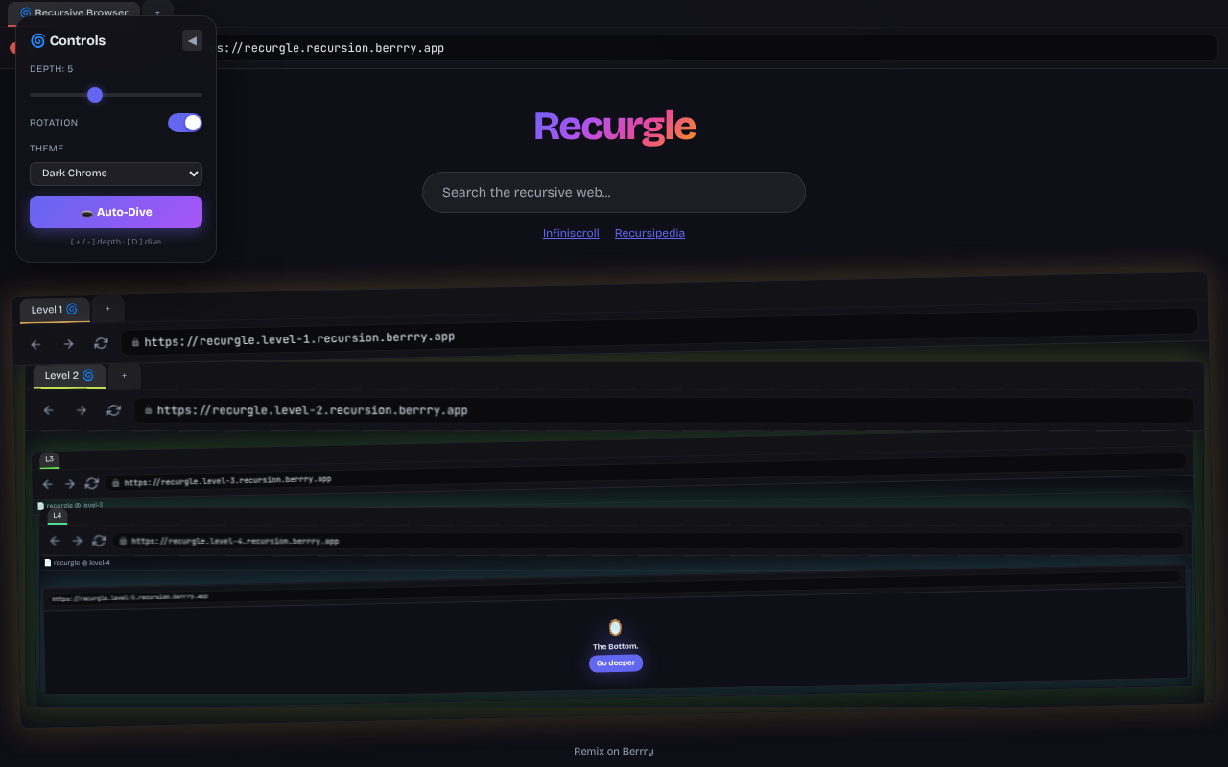Click the level-5 recursion URL
1228x767 pixels.
tap(130, 597)
